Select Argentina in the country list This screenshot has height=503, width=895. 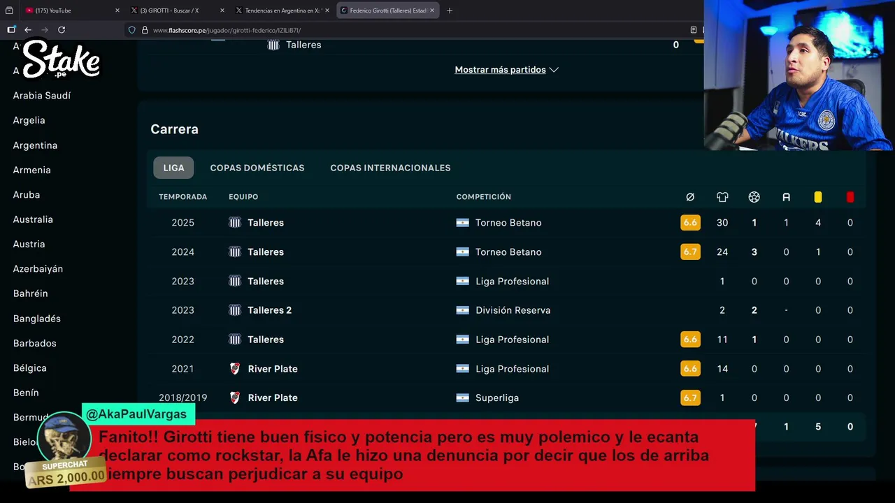(x=35, y=145)
